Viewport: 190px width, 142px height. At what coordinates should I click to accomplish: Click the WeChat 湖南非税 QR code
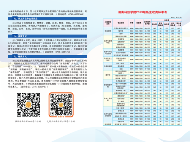pos(28,105)
